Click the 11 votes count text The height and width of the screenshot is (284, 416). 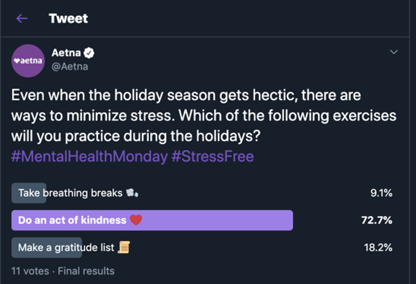click(30, 271)
